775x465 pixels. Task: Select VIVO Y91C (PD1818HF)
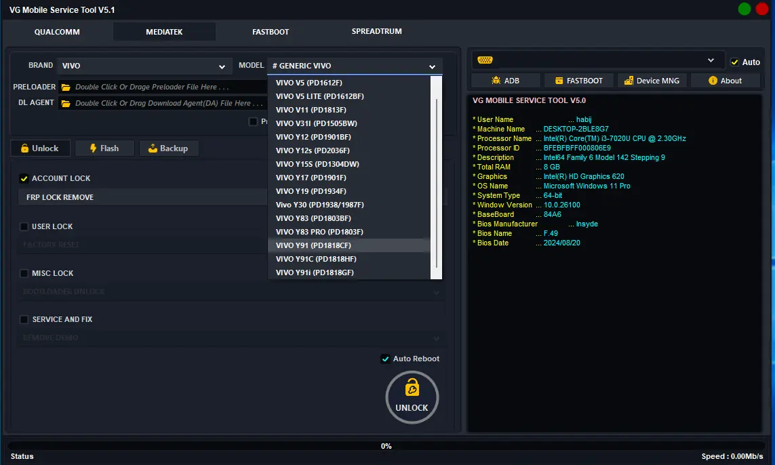click(x=349, y=259)
